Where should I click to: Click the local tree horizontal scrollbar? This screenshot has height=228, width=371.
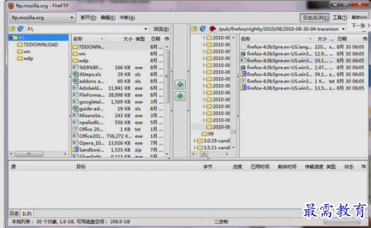click(29, 154)
